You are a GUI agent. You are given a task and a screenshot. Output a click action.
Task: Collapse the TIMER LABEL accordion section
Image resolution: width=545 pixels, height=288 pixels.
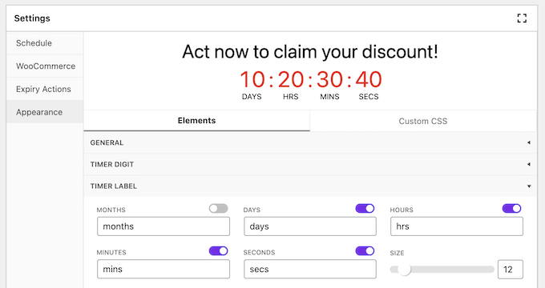310,186
